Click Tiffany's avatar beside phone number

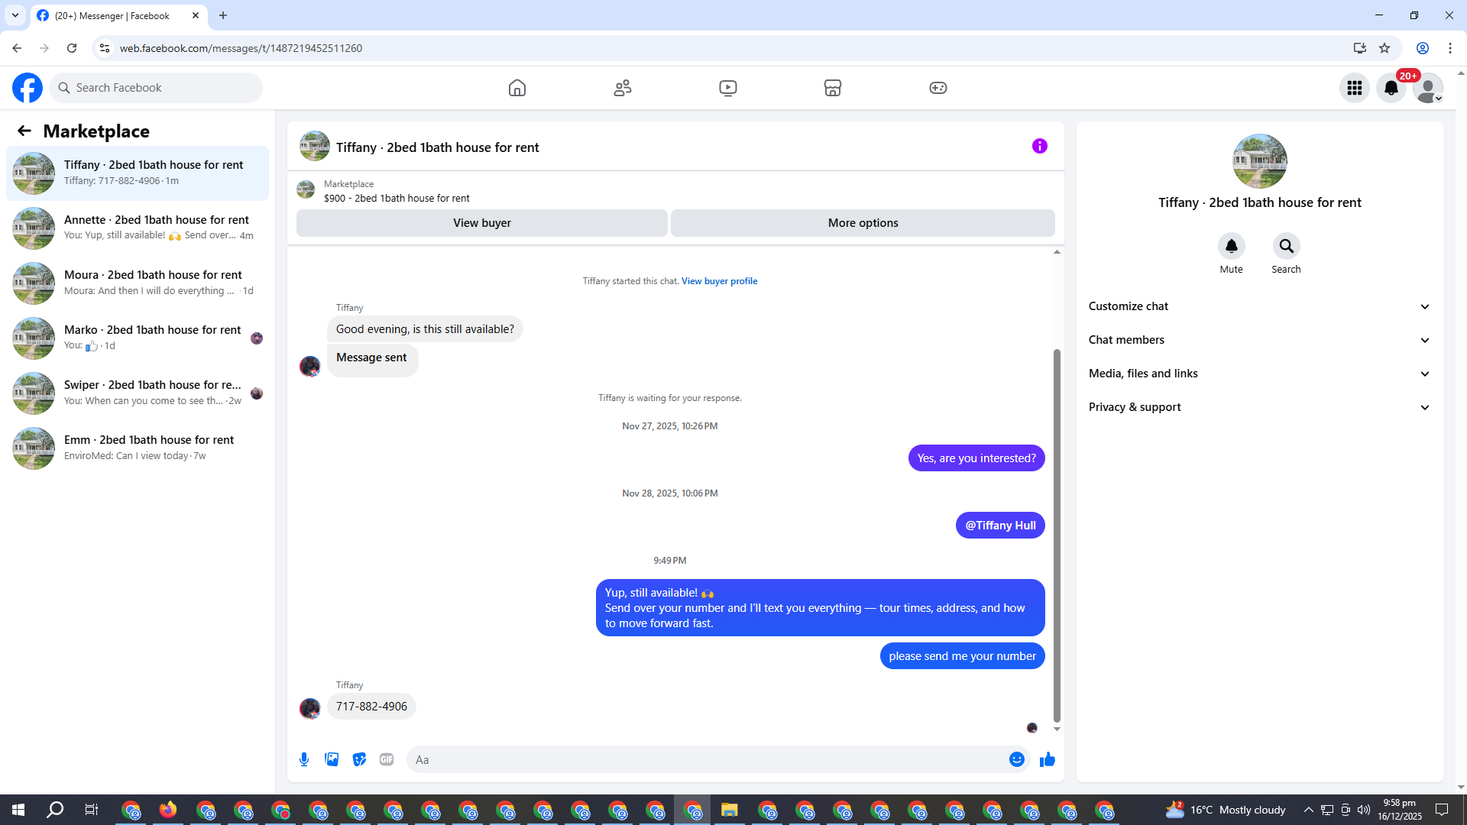click(309, 709)
